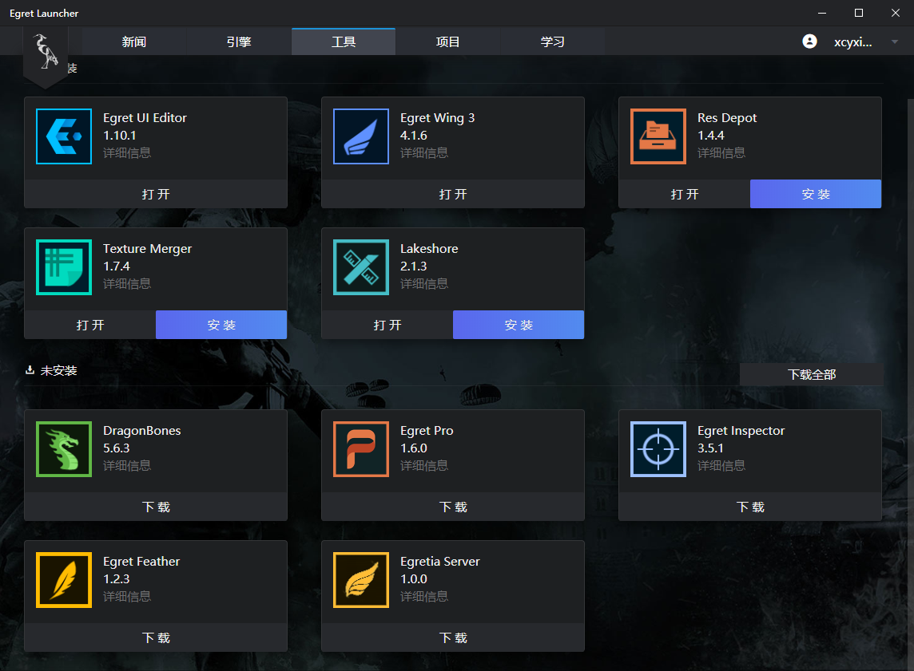Click the Lakeshore ruler-and-pencil icon
Viewport: 914px width, 671px height.
pyautogui.click(x=361, y=267)
